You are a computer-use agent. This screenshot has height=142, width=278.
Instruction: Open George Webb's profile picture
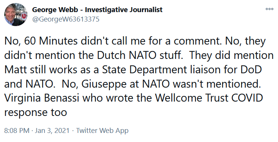click(16, 14)
